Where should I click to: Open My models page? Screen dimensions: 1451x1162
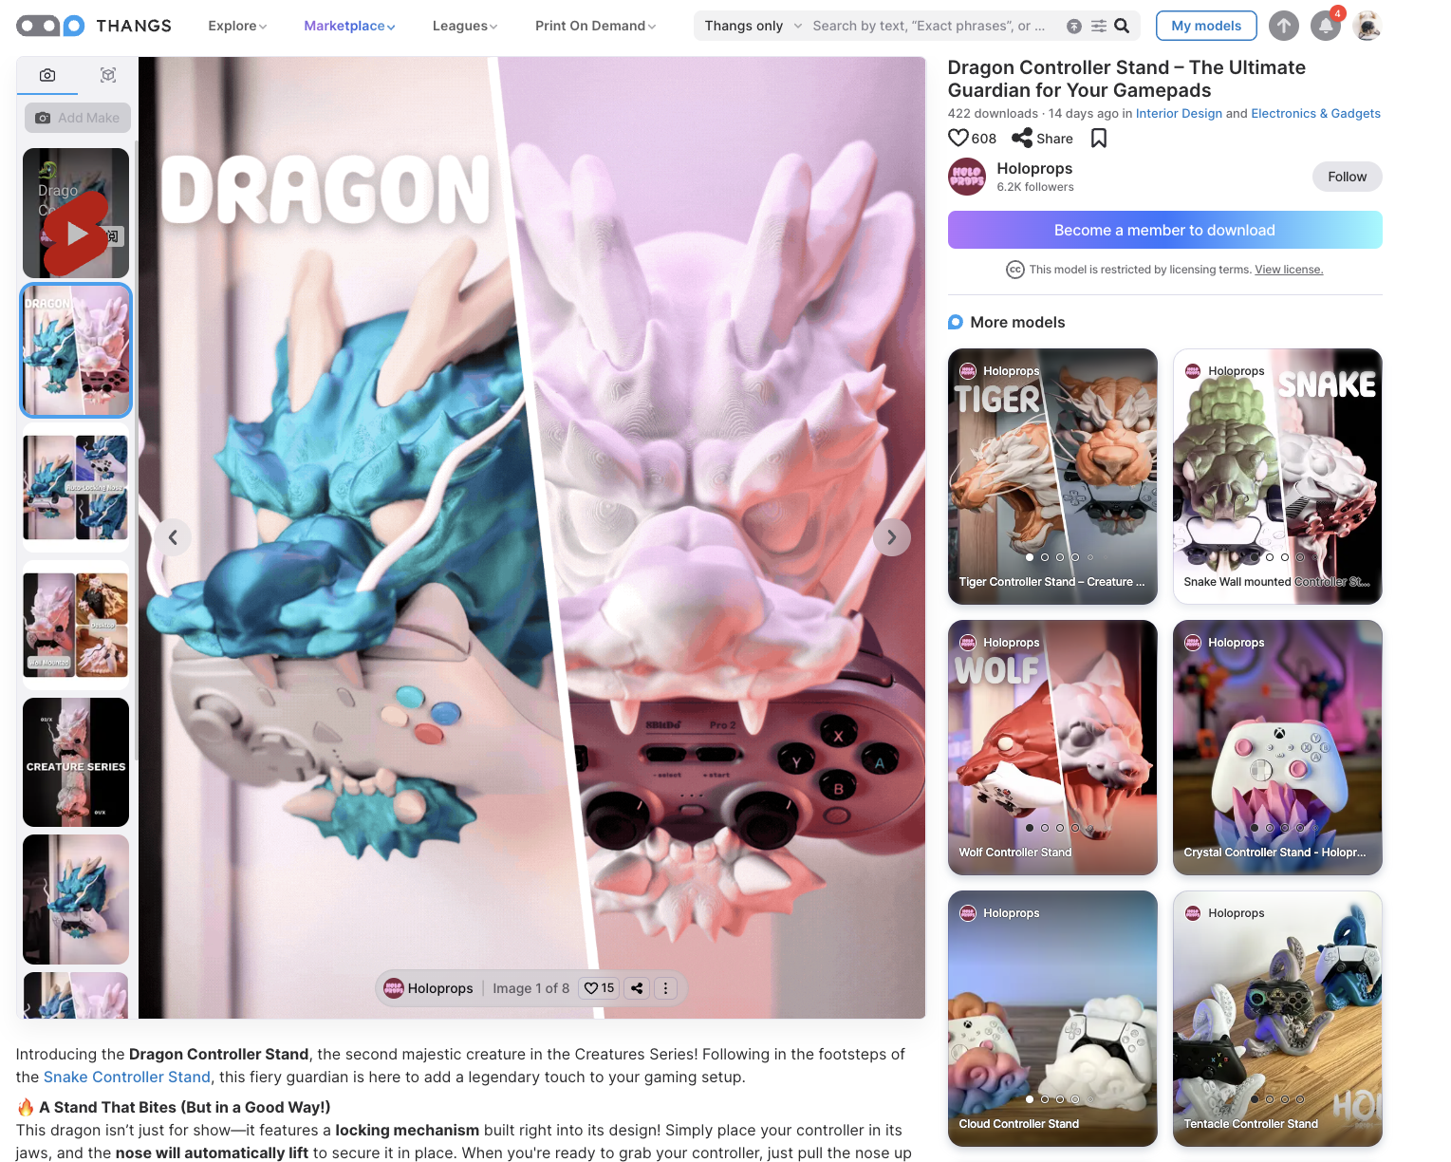pos(1206,26)
